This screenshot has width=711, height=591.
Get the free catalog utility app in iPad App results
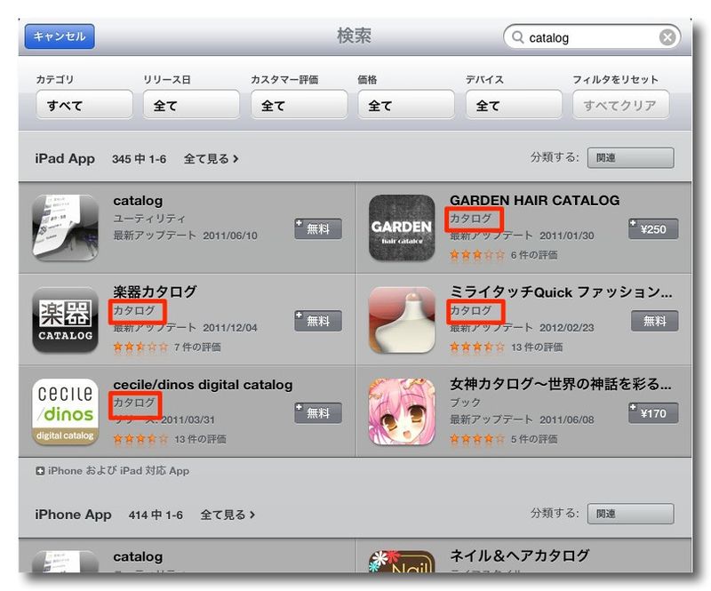318,228
